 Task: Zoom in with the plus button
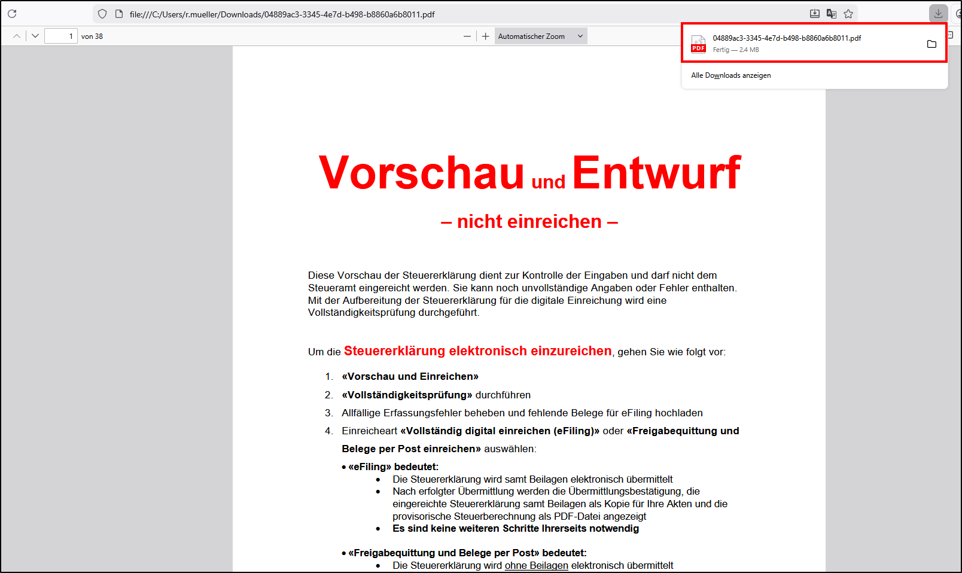point(486,36)
